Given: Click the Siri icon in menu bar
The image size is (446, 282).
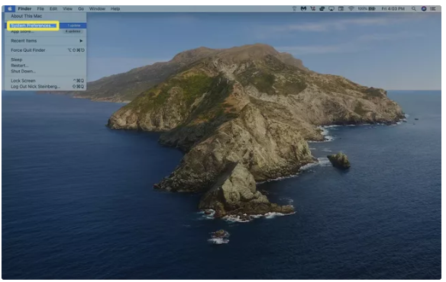Looking at the screenshot, I should coord(424,9).
